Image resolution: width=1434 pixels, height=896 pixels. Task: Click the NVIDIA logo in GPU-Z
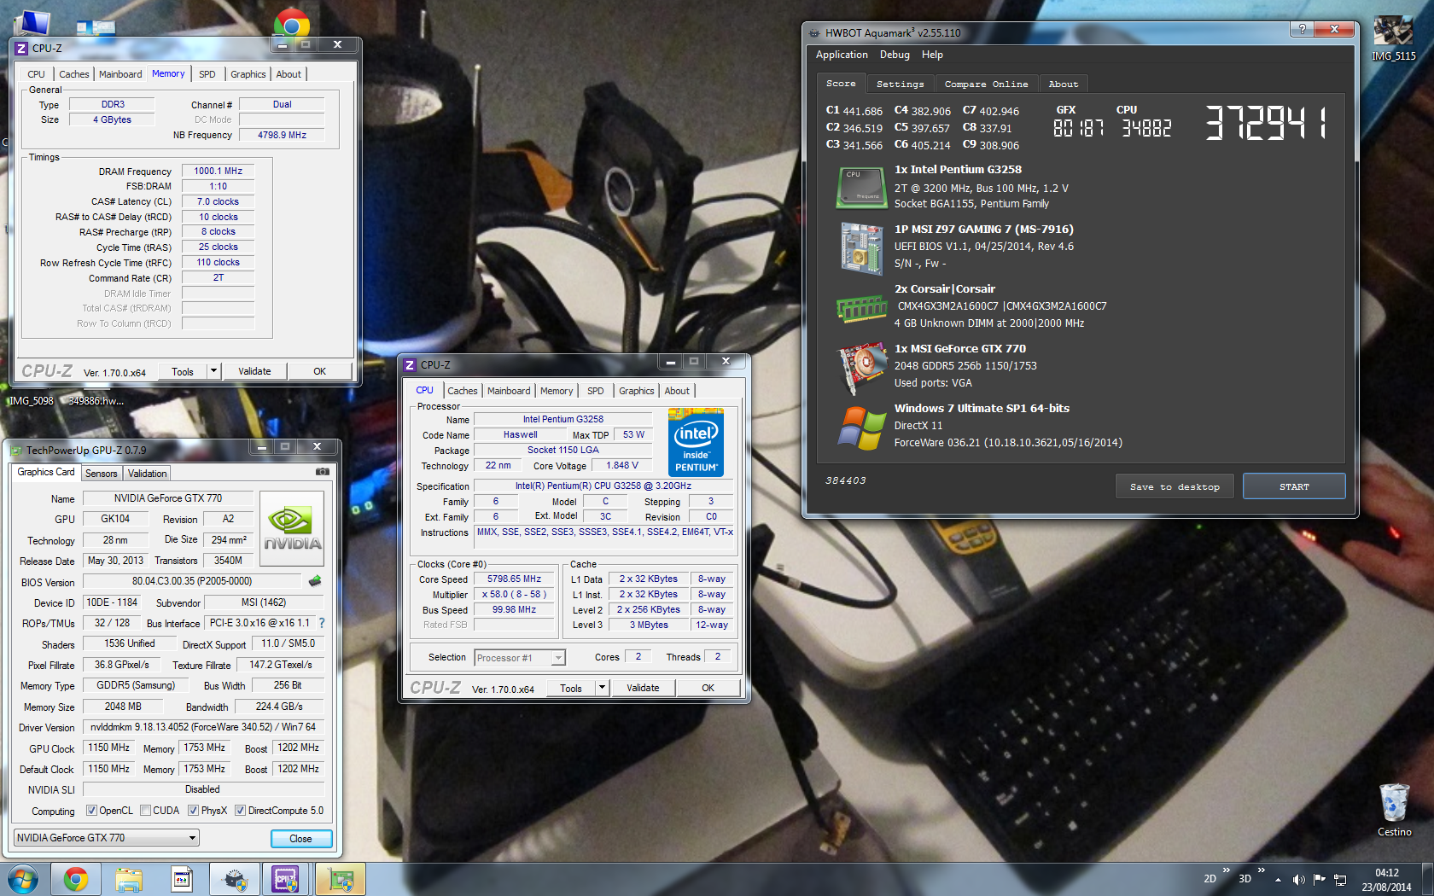point(292,529)
